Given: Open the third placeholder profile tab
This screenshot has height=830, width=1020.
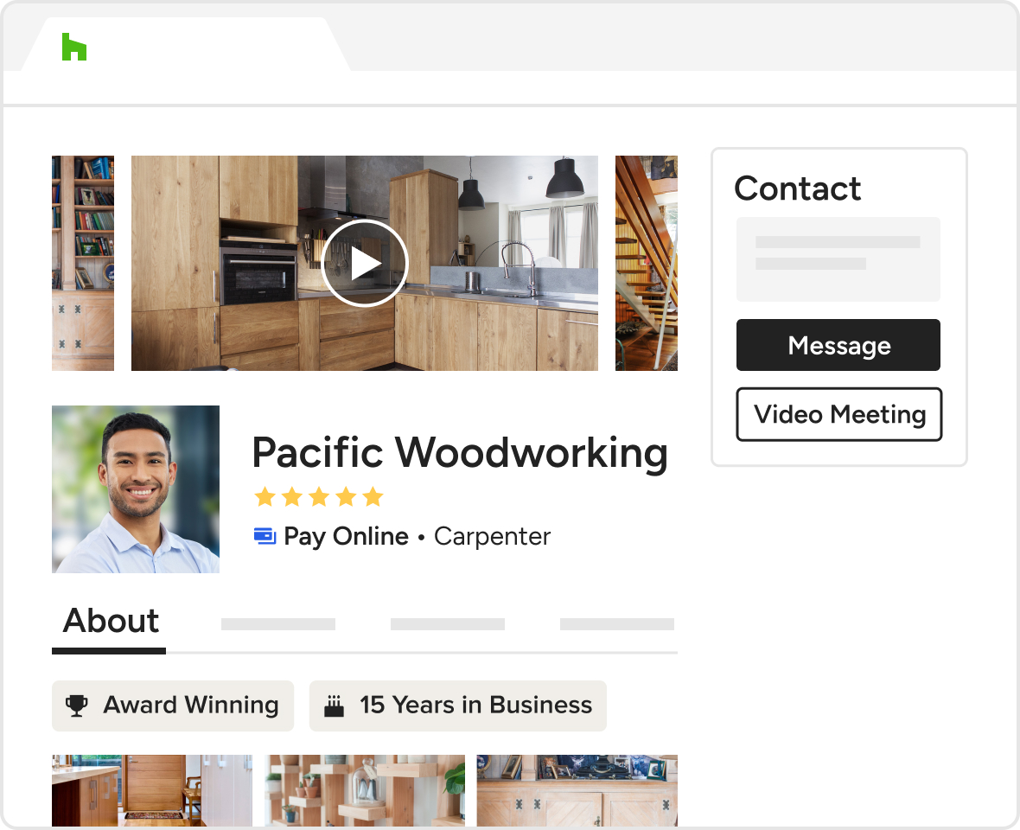Looking at the screenshot, I should [x=447, y=624].
